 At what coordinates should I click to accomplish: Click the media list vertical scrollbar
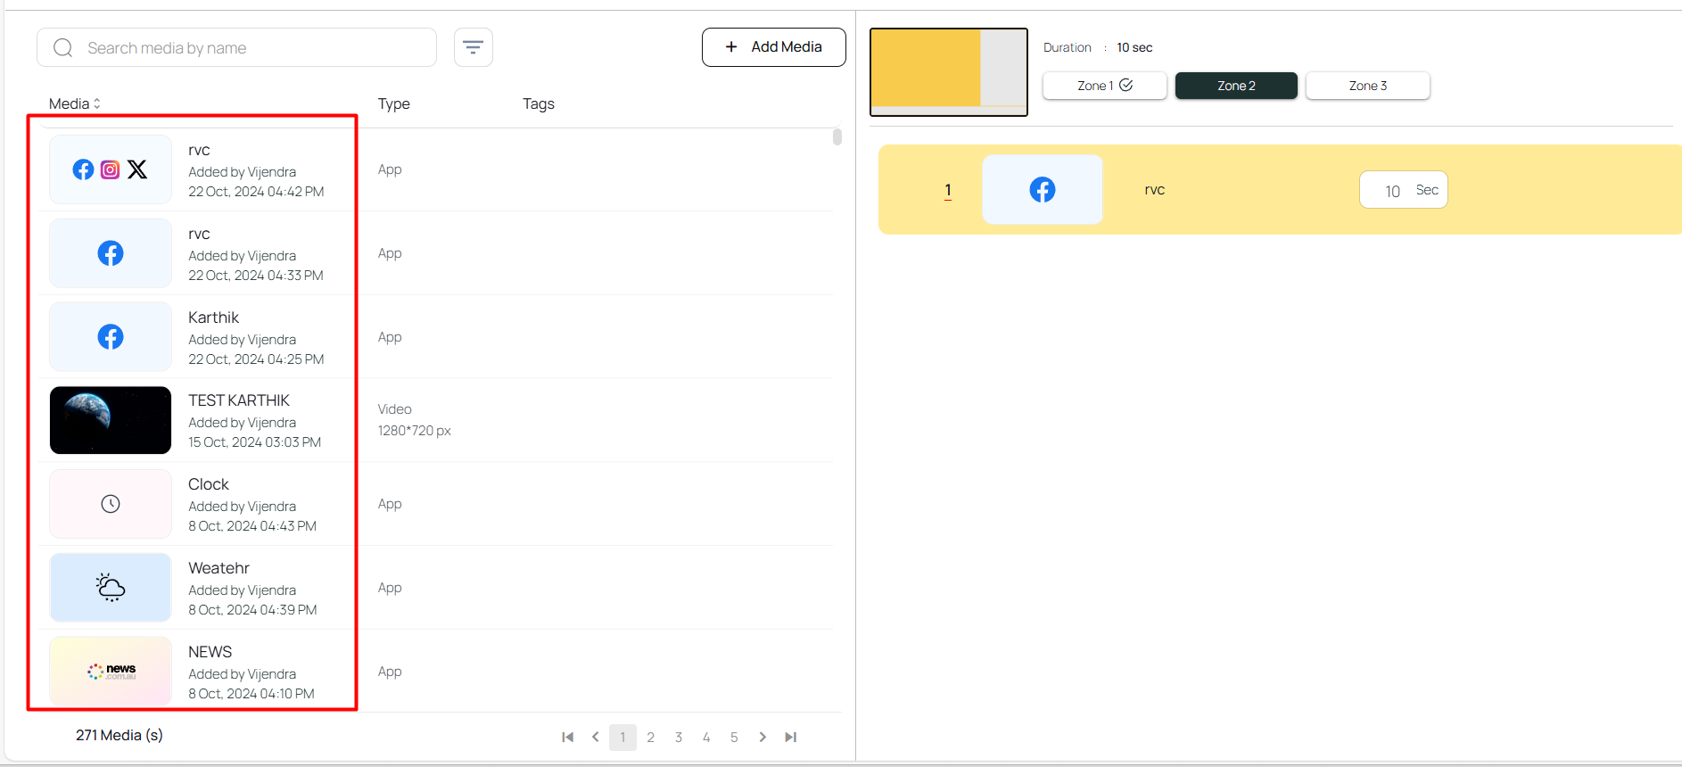837,137
